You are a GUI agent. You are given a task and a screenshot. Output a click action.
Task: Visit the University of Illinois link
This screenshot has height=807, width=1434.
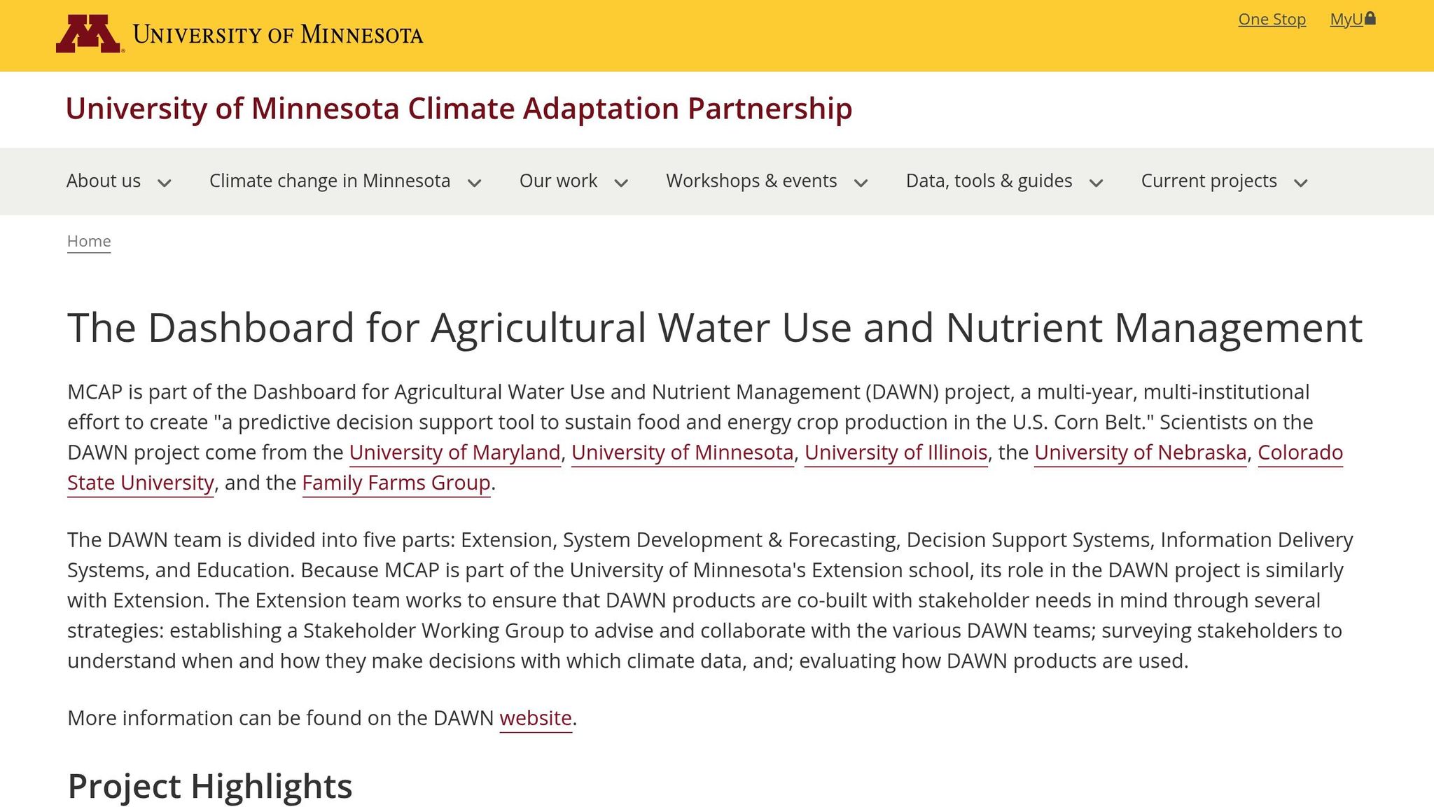coord(896,453)
